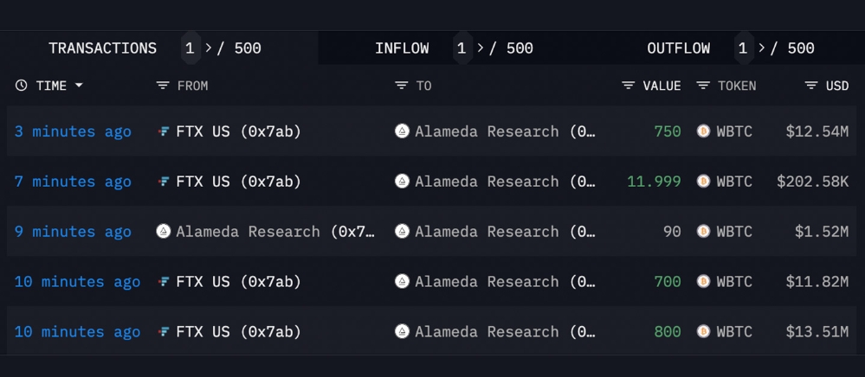Switch to the INFLOW tab
Viewport: 865px width, 377px height.
(402, 48)
